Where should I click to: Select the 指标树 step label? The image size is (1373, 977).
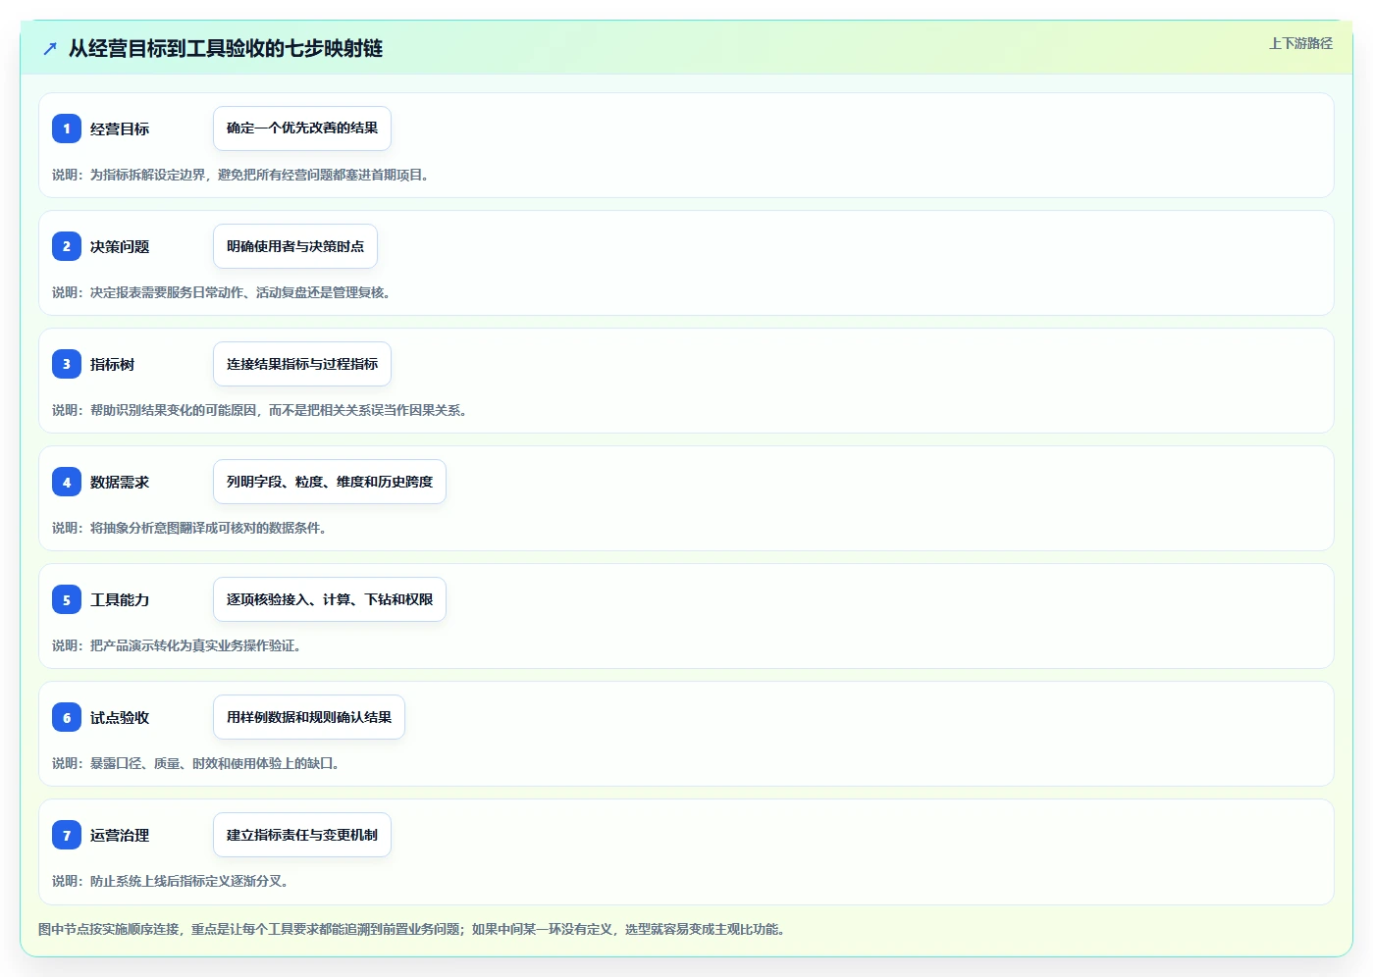tap(113, 364)
